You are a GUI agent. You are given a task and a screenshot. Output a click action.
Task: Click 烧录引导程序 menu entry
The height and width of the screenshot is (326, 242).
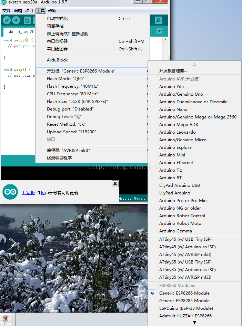(x=92, y=158)
